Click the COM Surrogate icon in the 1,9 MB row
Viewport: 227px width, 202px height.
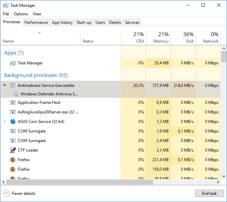point(13,131)
